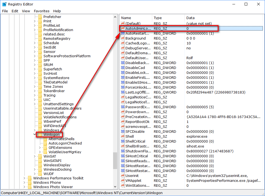Click the tree pane vertical scrollbar thumb
Viewport: 265px width, 196px height.
(x=115, y=161)
